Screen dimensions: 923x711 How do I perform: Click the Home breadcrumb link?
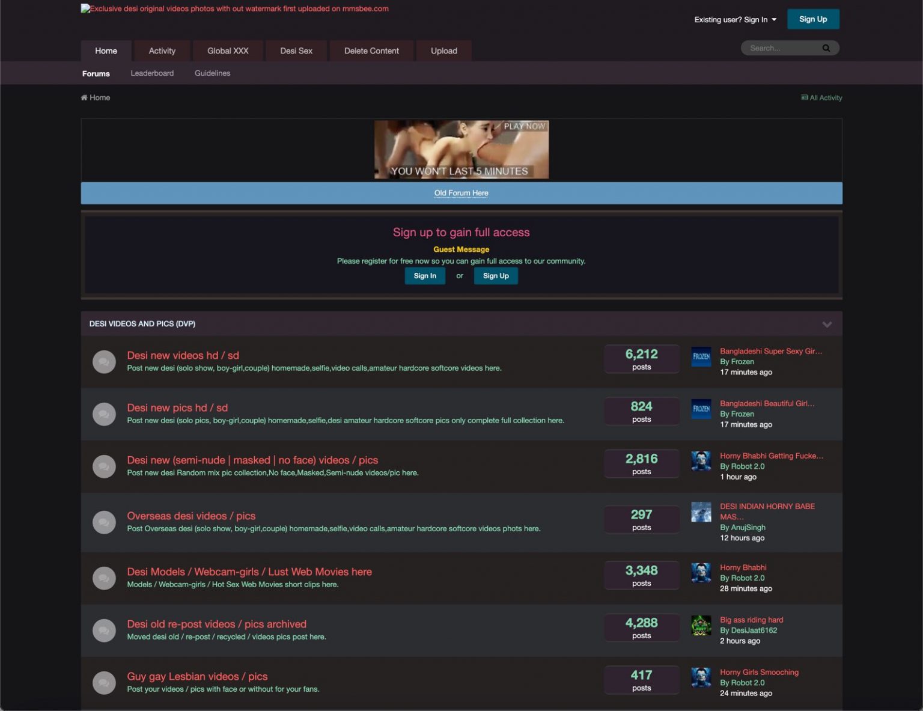96,97
